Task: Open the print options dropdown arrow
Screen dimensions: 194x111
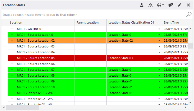Action: pyautogui.click(x=163, y=5)
